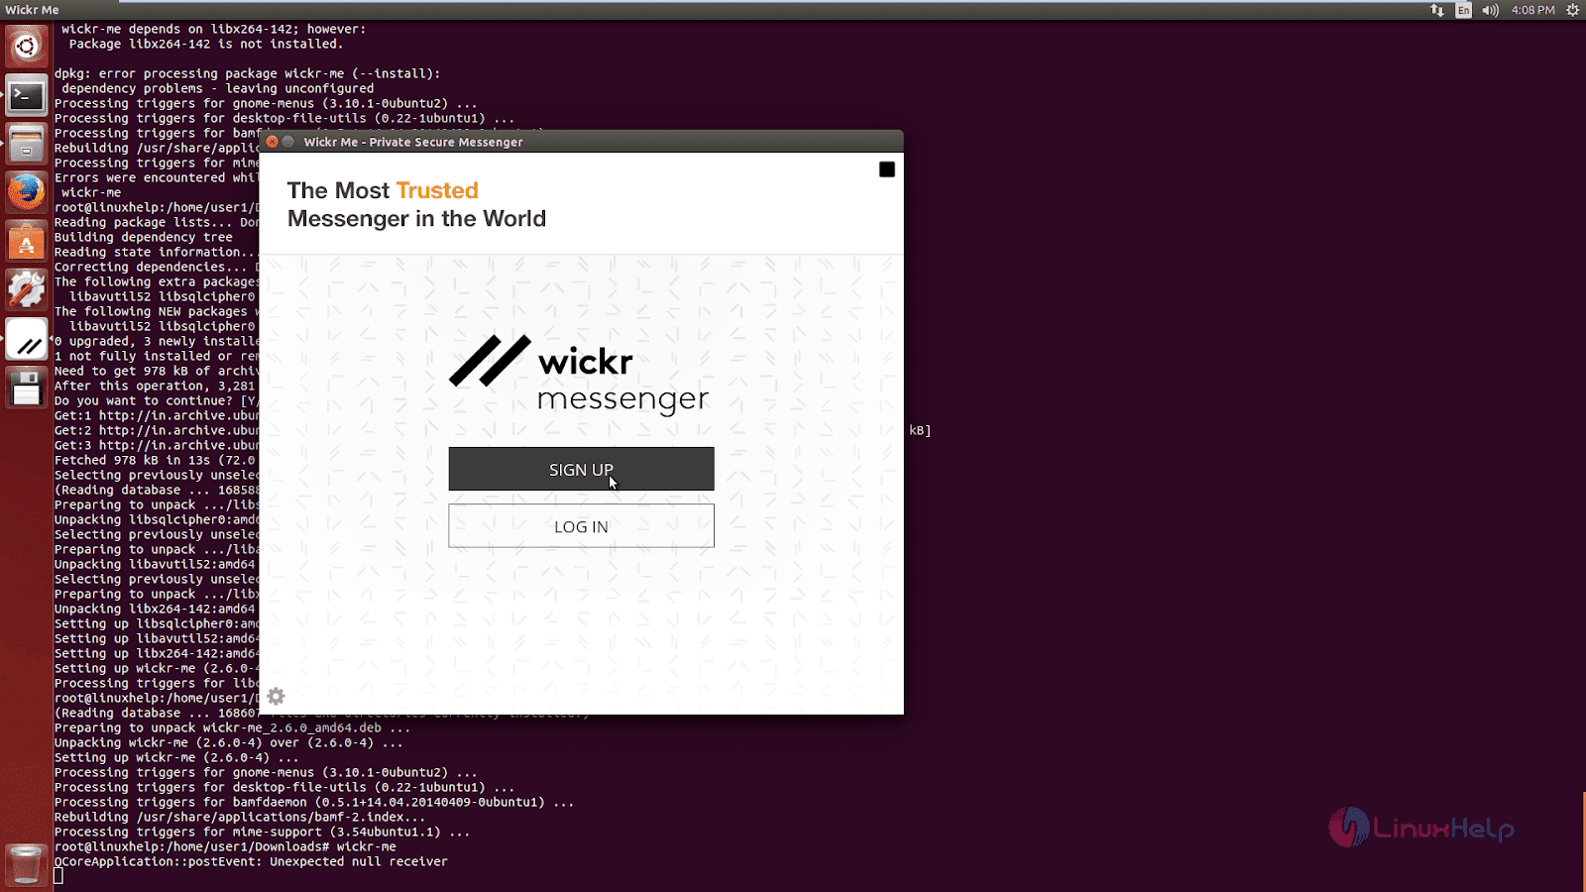
Task: Click "Package libx264-142 is not installed." in terminal
Action: point(206,44)
